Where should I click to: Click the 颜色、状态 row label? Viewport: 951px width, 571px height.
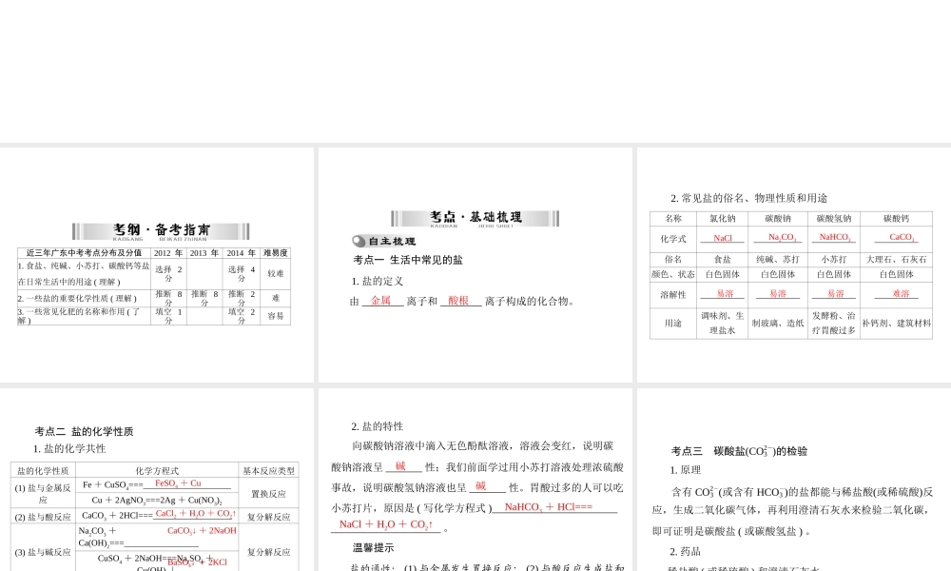[673, 274]
